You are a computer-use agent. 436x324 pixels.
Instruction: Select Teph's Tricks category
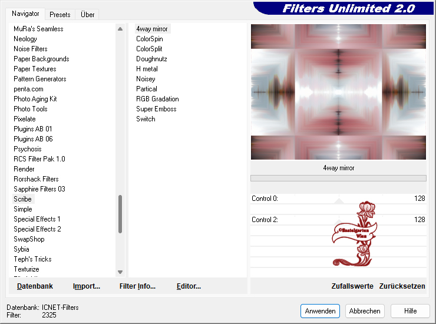click(32, 259)
